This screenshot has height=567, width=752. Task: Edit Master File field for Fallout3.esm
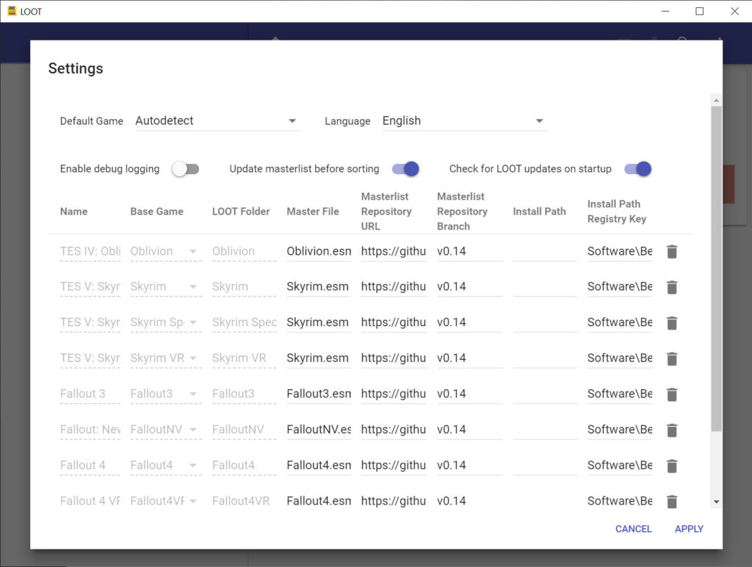point(319,394)
